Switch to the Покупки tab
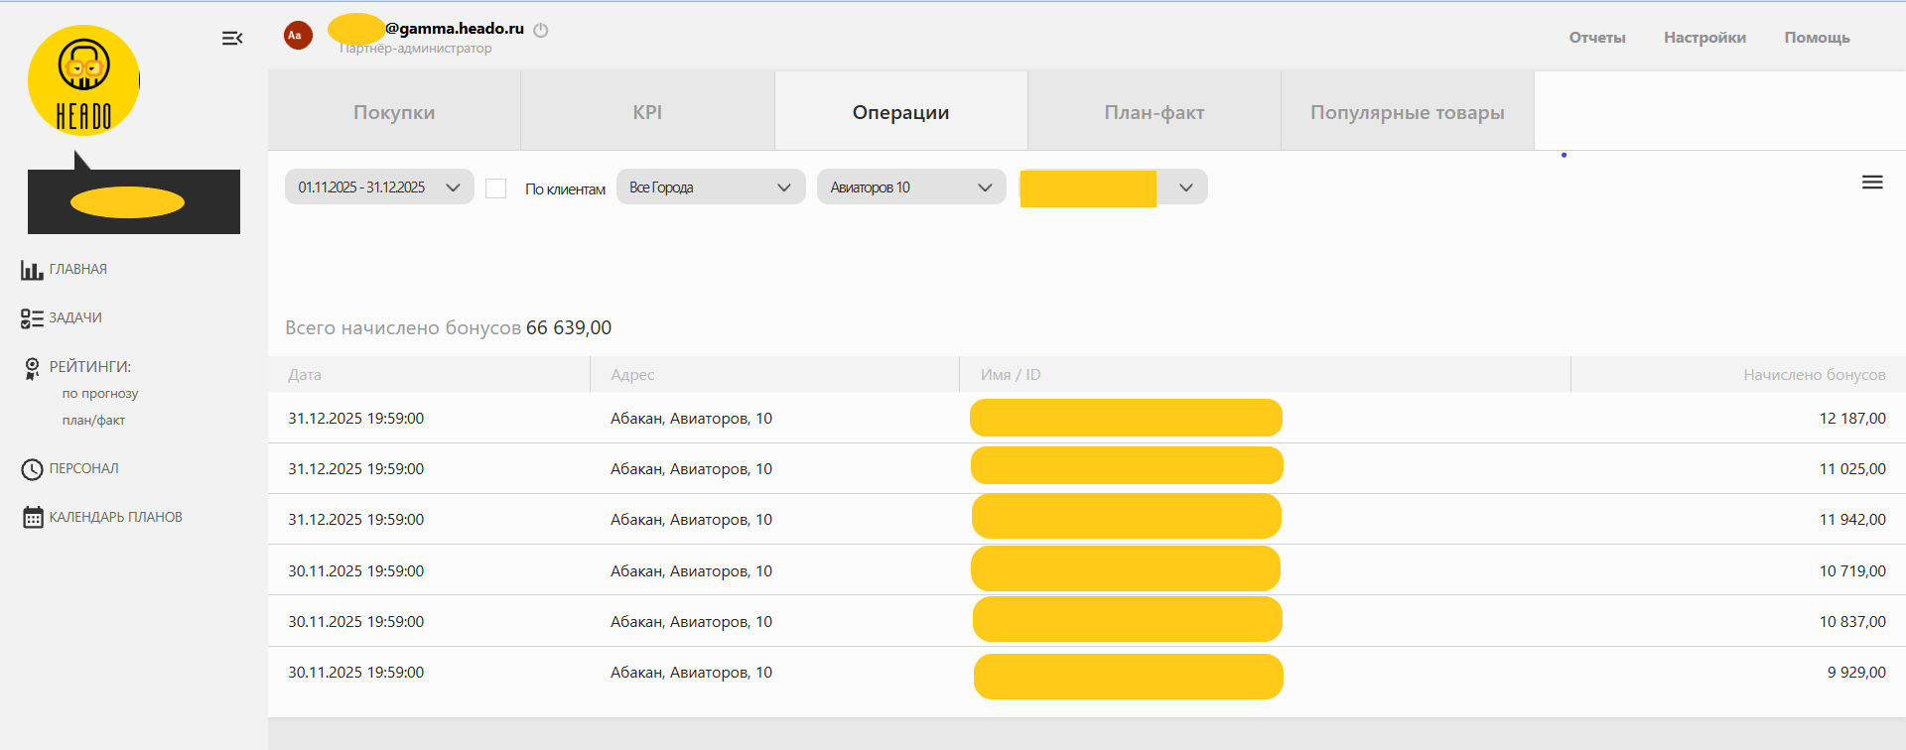Screen dimensions: 1906x750 pyautogui.click(x=394, y=112)
